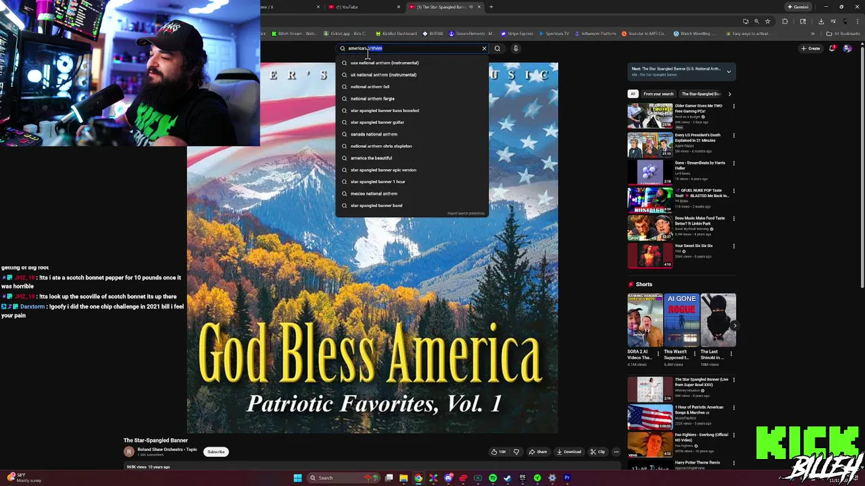Viewport: 865px width, 486px height.
Task: Bookmark this page with star icon
Action: (x=767, y=21)
